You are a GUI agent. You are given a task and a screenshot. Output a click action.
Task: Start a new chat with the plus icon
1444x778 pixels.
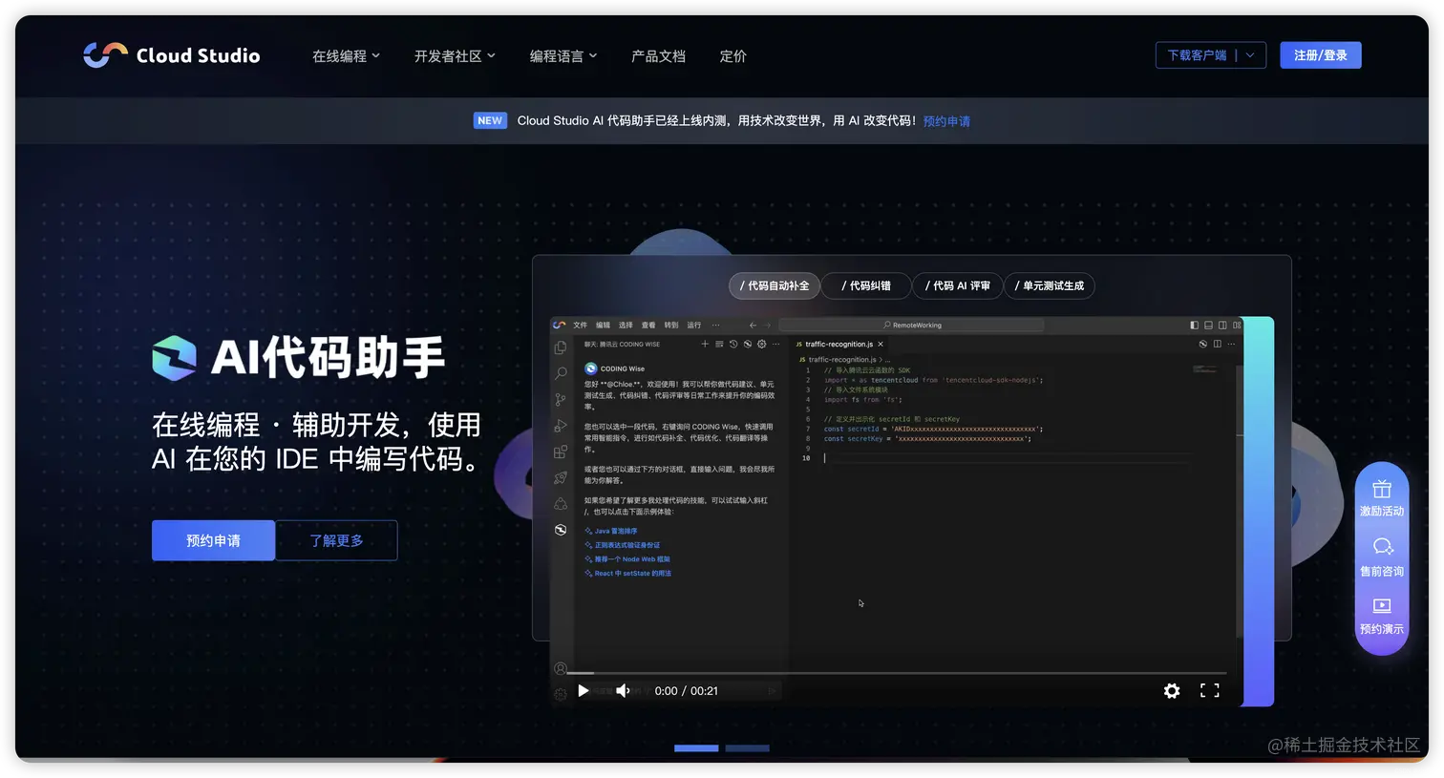(705, 345)
